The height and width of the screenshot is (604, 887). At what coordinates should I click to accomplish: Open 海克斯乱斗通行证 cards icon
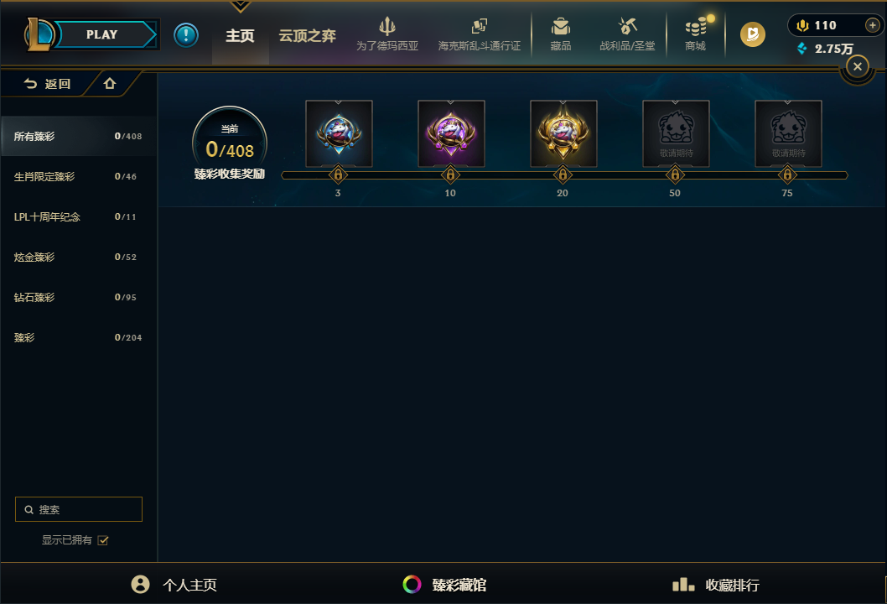pos(480,26)
